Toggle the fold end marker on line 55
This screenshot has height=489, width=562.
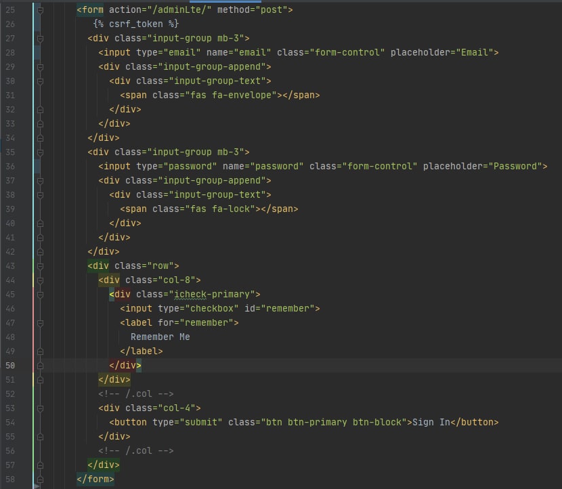coord(40,437)
